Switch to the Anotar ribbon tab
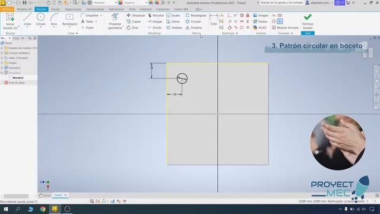The height and width of the screenshot is (214, 380). point(55,10)
